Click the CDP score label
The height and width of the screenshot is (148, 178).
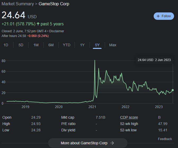129,117
